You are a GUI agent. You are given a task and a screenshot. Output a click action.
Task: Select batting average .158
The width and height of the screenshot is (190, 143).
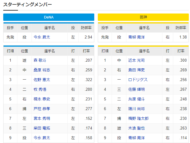pyautogui.click(x=88, y=138)
